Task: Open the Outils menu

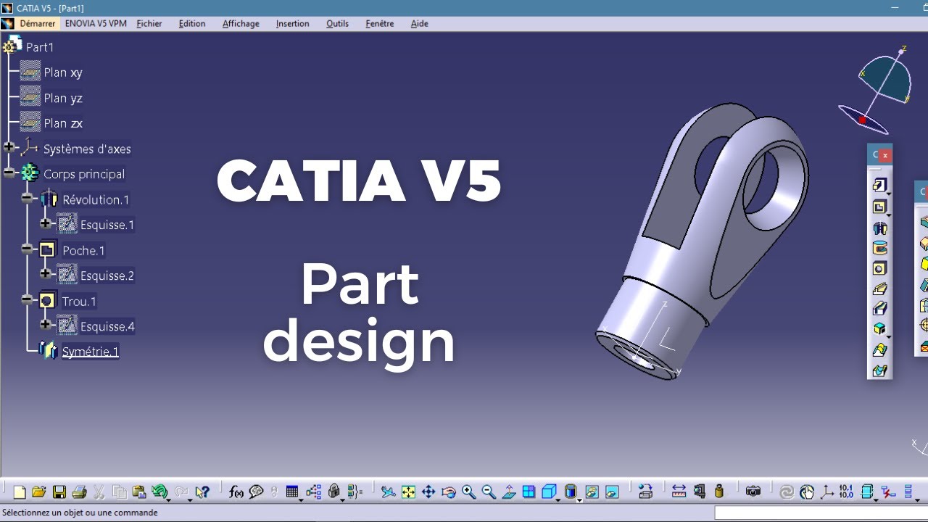Action: [337, 23]
